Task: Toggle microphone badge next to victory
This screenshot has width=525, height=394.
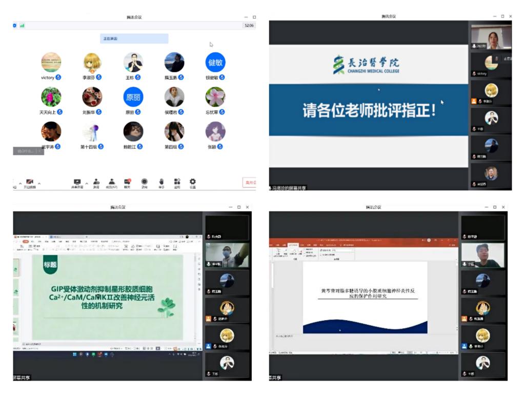Action: click(58, 77)
